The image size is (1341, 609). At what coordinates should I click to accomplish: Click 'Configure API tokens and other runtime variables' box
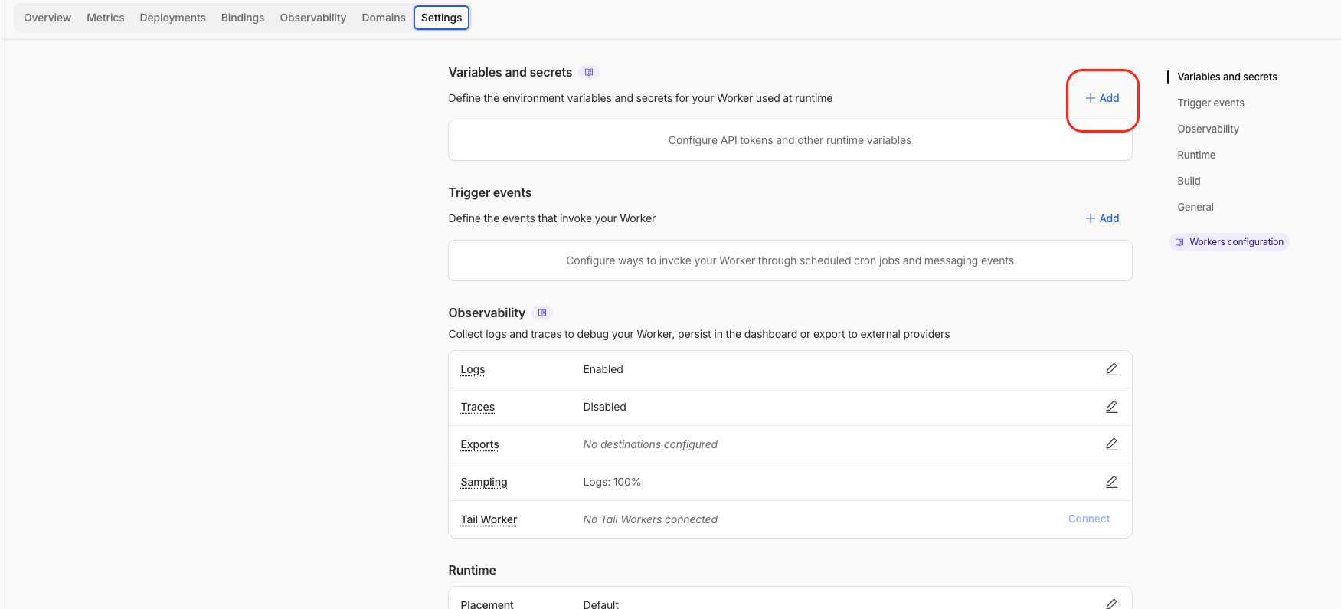(x=790, y=140)
